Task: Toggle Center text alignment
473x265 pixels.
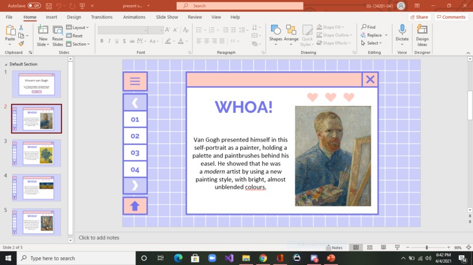Action: click(x=207, y=41)
